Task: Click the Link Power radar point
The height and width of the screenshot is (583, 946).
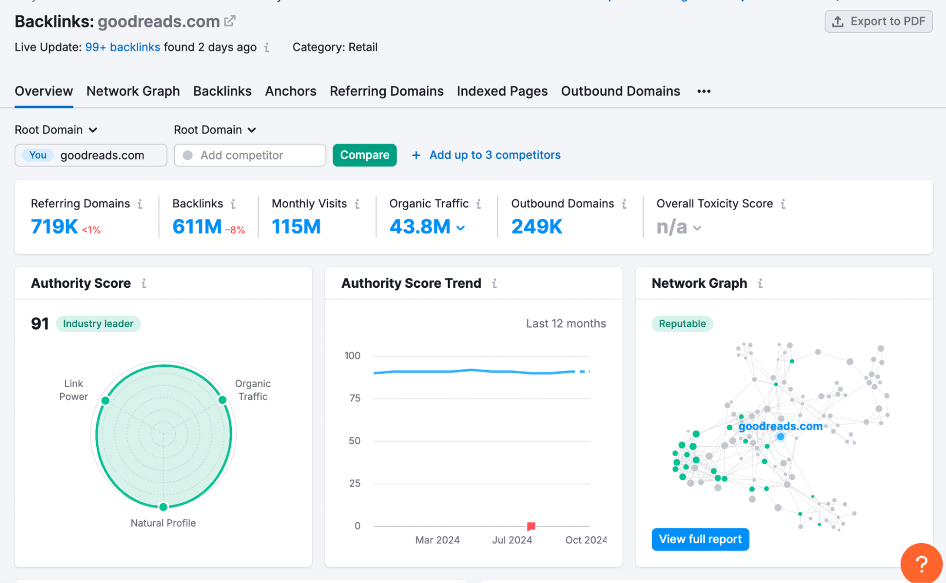Action: (x=106, y=401)
